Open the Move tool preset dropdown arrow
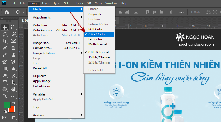The image size is (221, 122). pyautogui.click(x=23, y=12)
